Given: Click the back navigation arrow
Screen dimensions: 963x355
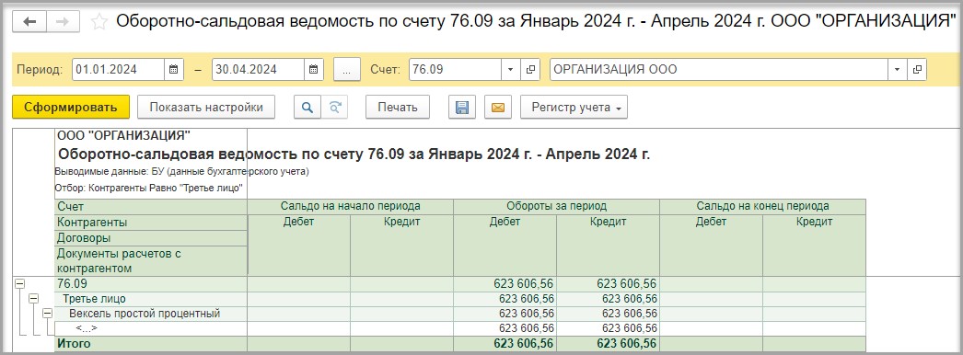Looking at the screenshot, I should click(x=29, y=22).
